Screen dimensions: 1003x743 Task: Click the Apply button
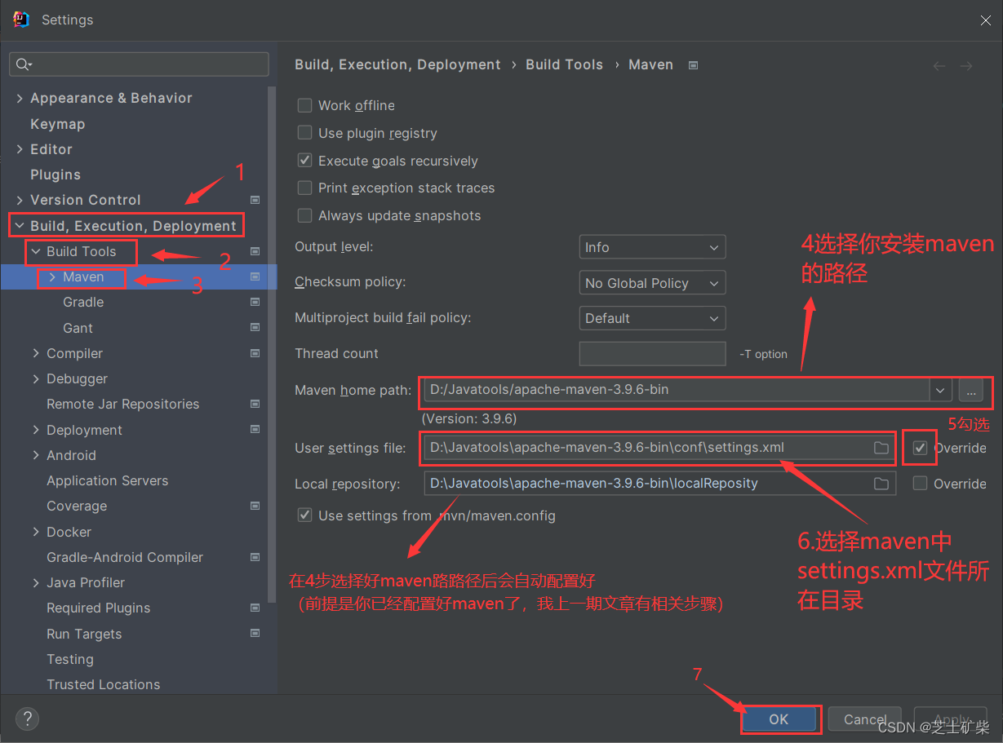tap(951, 719)
